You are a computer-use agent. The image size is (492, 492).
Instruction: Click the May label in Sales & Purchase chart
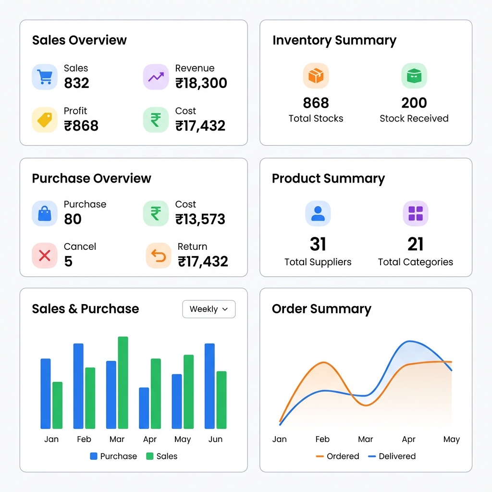point(183,439)
